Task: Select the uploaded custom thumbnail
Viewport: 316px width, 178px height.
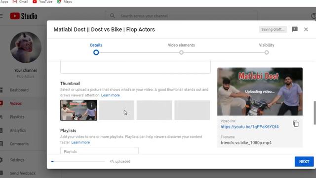Action: 79,110
